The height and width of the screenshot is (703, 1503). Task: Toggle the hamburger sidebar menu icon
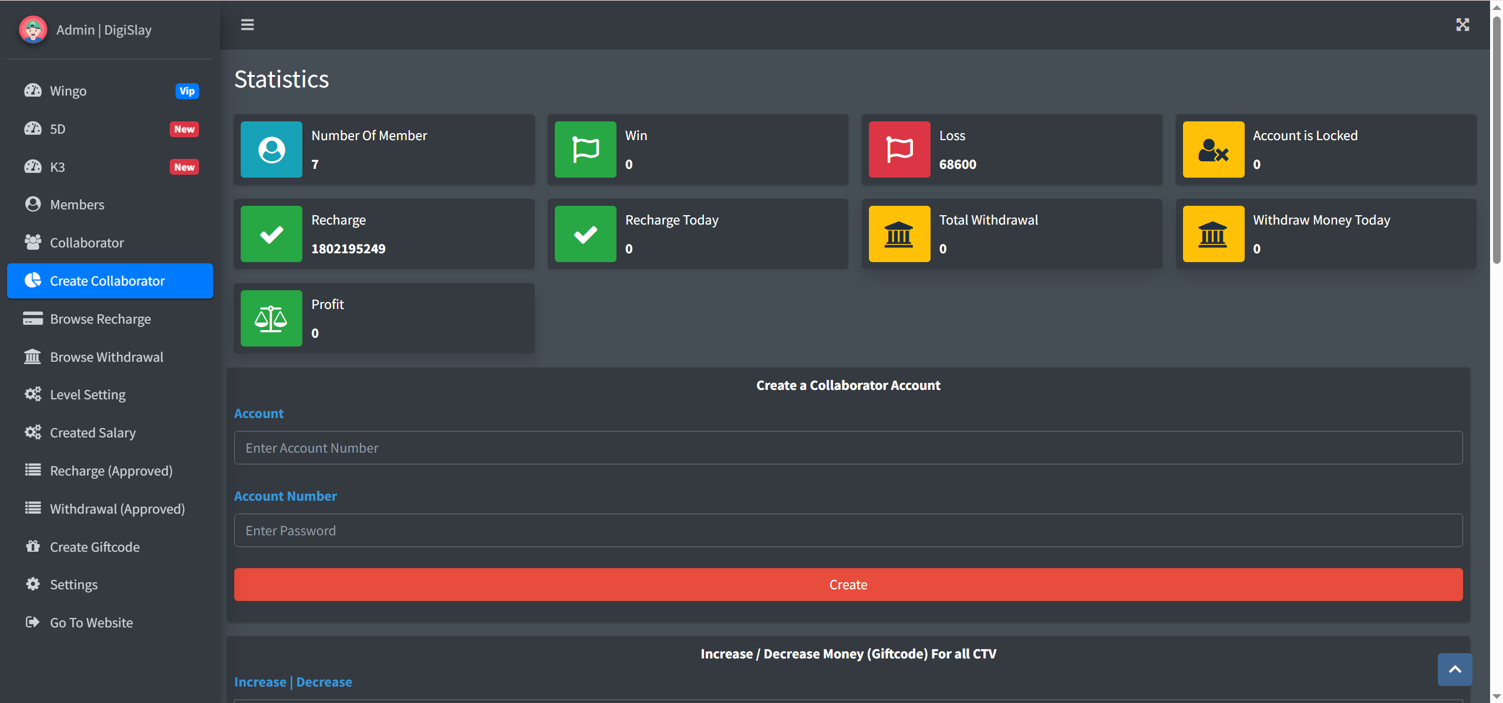click(247, 25)
